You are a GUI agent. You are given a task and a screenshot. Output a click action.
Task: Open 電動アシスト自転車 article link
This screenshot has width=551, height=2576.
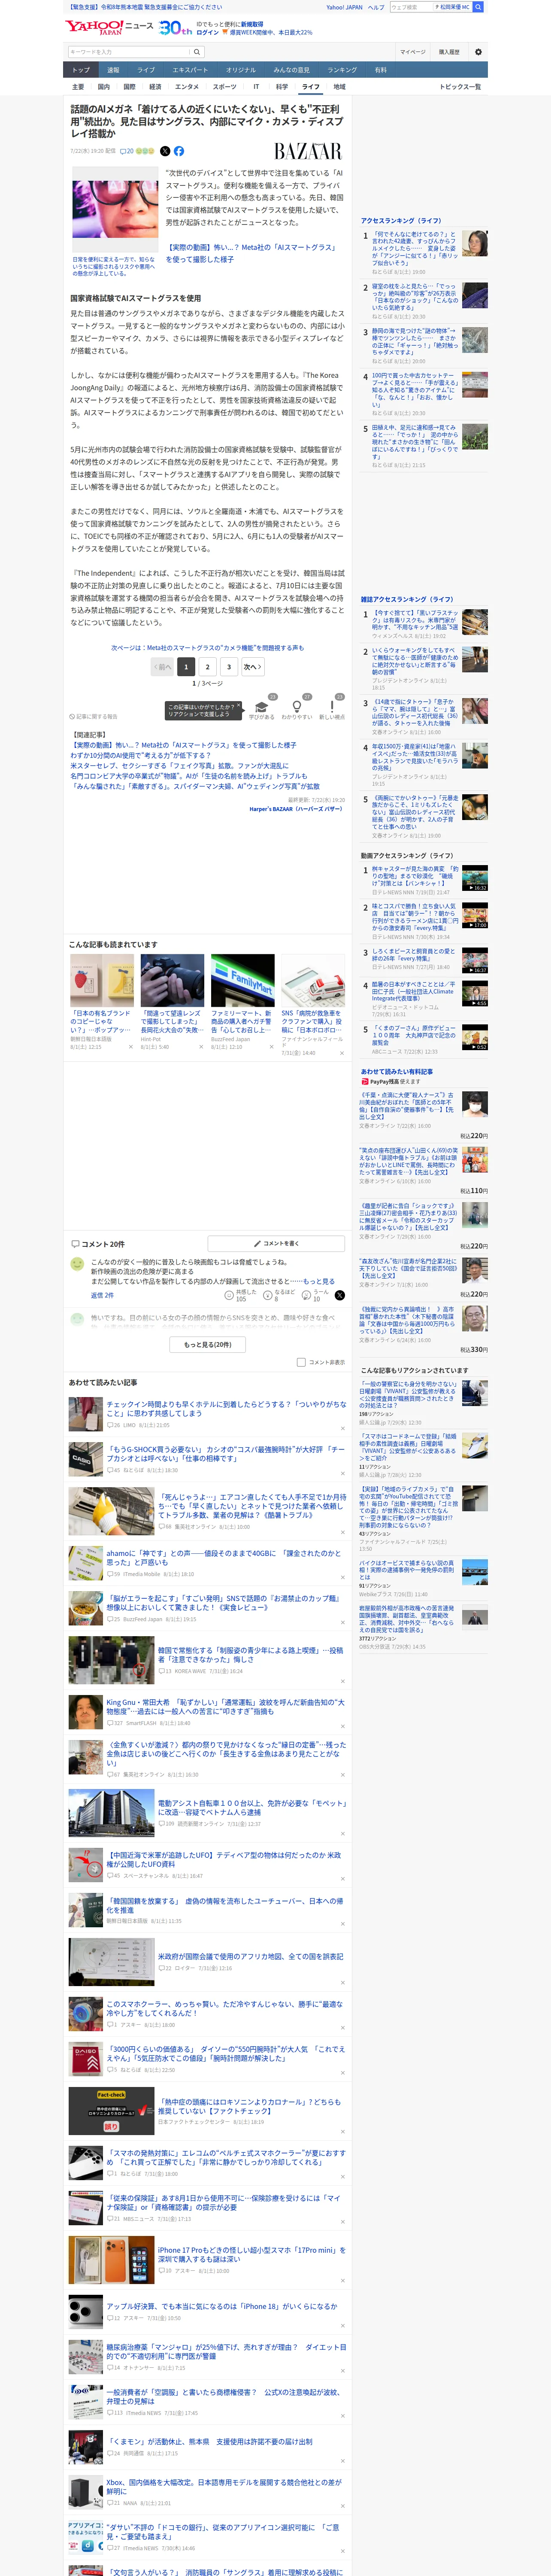click(x=251, y=1808)
